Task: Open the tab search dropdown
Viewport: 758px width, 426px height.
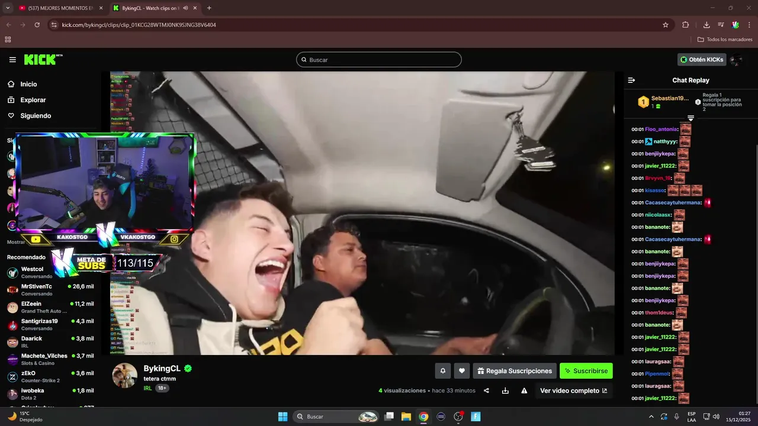Action: pyautogui.click(x=8, y=8)
